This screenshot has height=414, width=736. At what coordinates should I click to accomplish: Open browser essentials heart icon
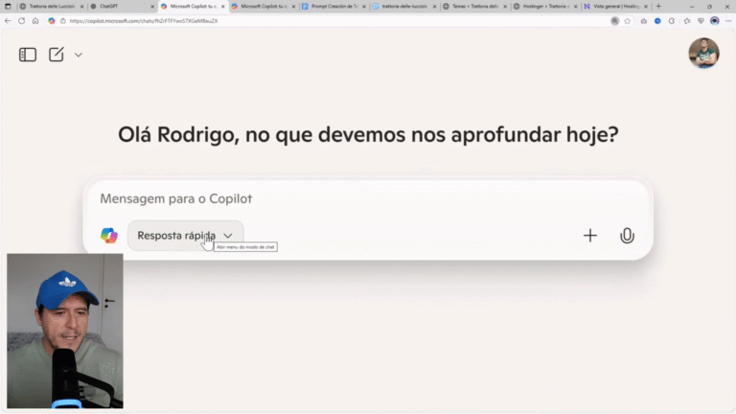701,21
